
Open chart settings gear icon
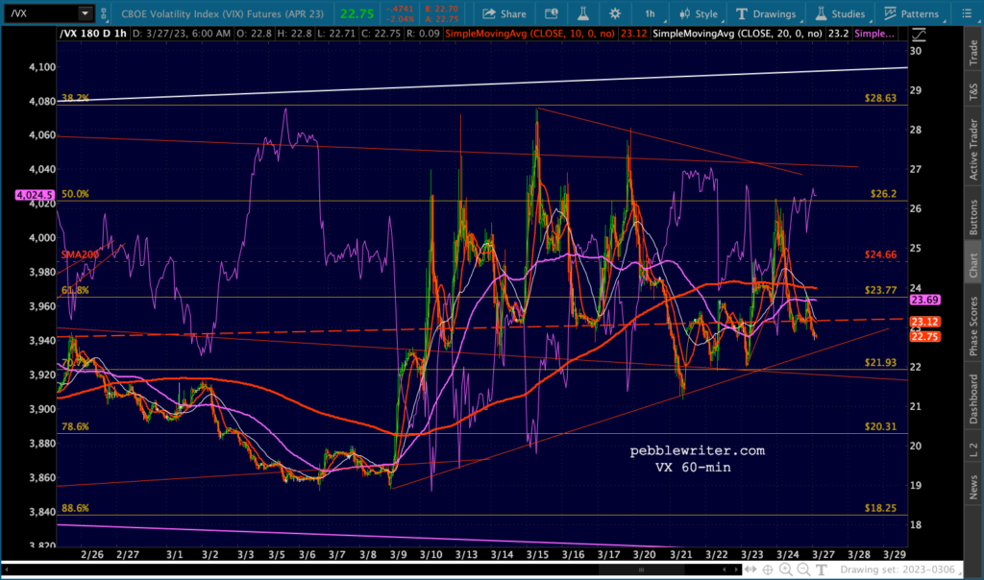tap(615, 13)
